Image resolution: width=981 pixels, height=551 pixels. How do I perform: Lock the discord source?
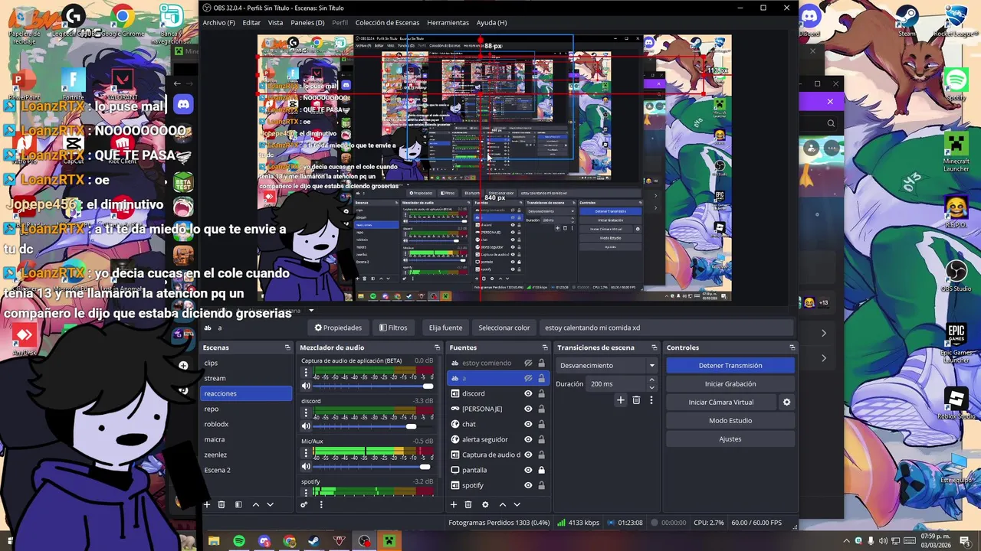point(541,393)
